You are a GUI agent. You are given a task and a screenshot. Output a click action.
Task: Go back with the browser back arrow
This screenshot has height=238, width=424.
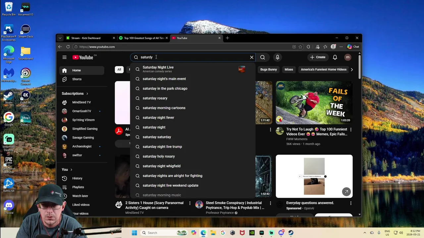point(60,47)
